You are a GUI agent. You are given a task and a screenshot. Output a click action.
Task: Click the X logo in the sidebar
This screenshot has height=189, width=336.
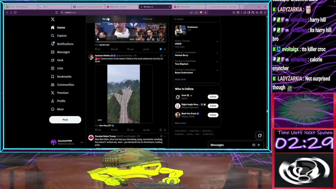point(52,19)
